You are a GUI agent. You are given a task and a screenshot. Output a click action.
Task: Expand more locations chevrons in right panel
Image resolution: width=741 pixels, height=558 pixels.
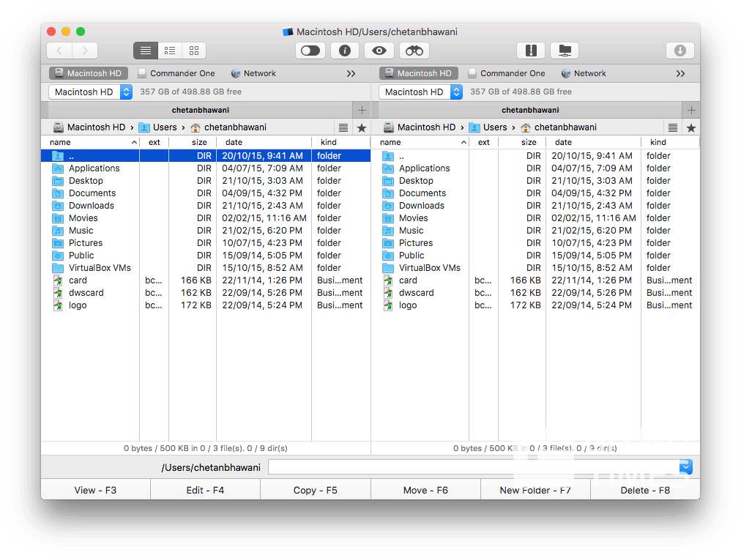click(x=680, y=73)
